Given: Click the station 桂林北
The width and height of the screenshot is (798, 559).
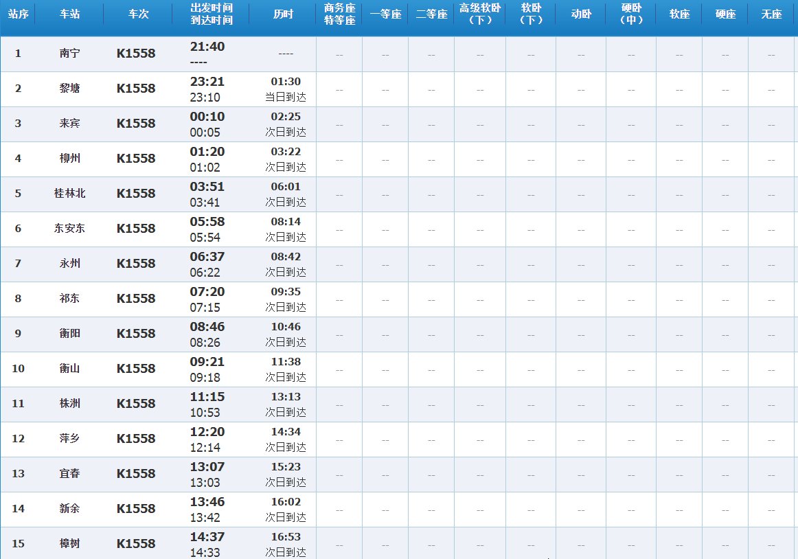Looking at the screenshot, I should coord(71,194).
